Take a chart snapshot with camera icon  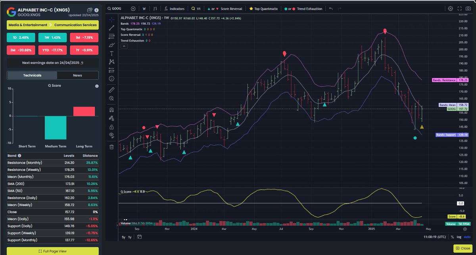468,8
